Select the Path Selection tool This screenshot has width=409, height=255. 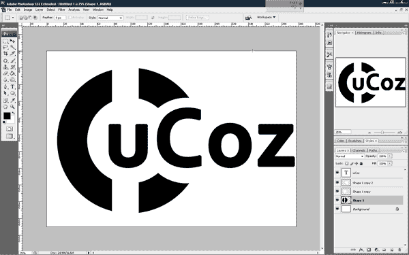[5, 93]
